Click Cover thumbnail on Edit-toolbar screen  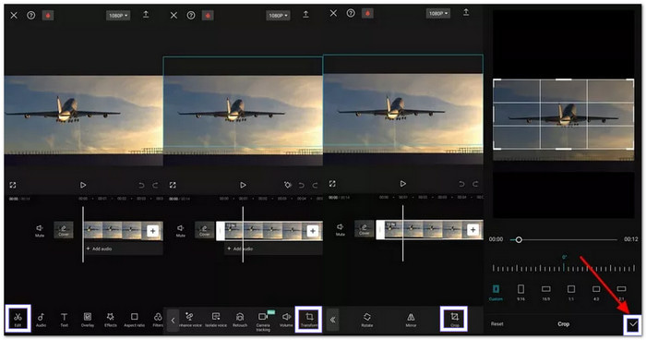pyautogui.click(x=64, y=230)
